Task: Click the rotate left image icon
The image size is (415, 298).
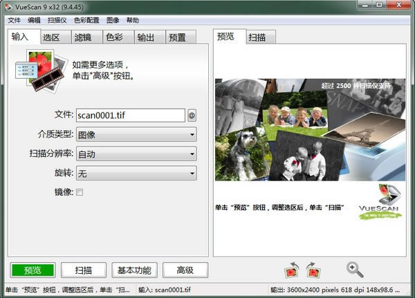Action: click(292, 269)
